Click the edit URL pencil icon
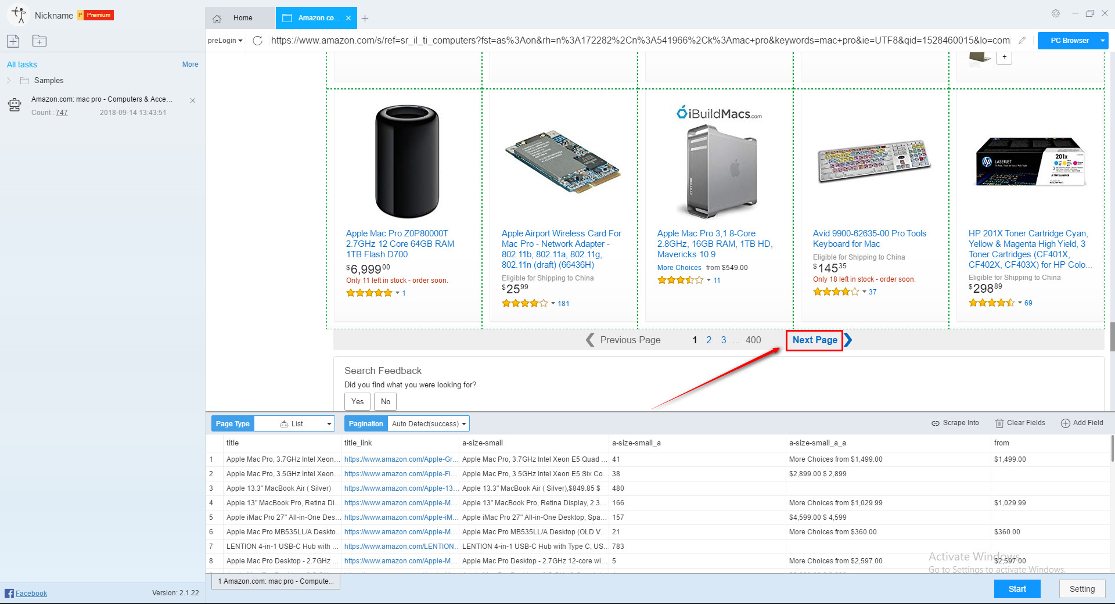1115x604 pixels. (x=1022, y=40)
